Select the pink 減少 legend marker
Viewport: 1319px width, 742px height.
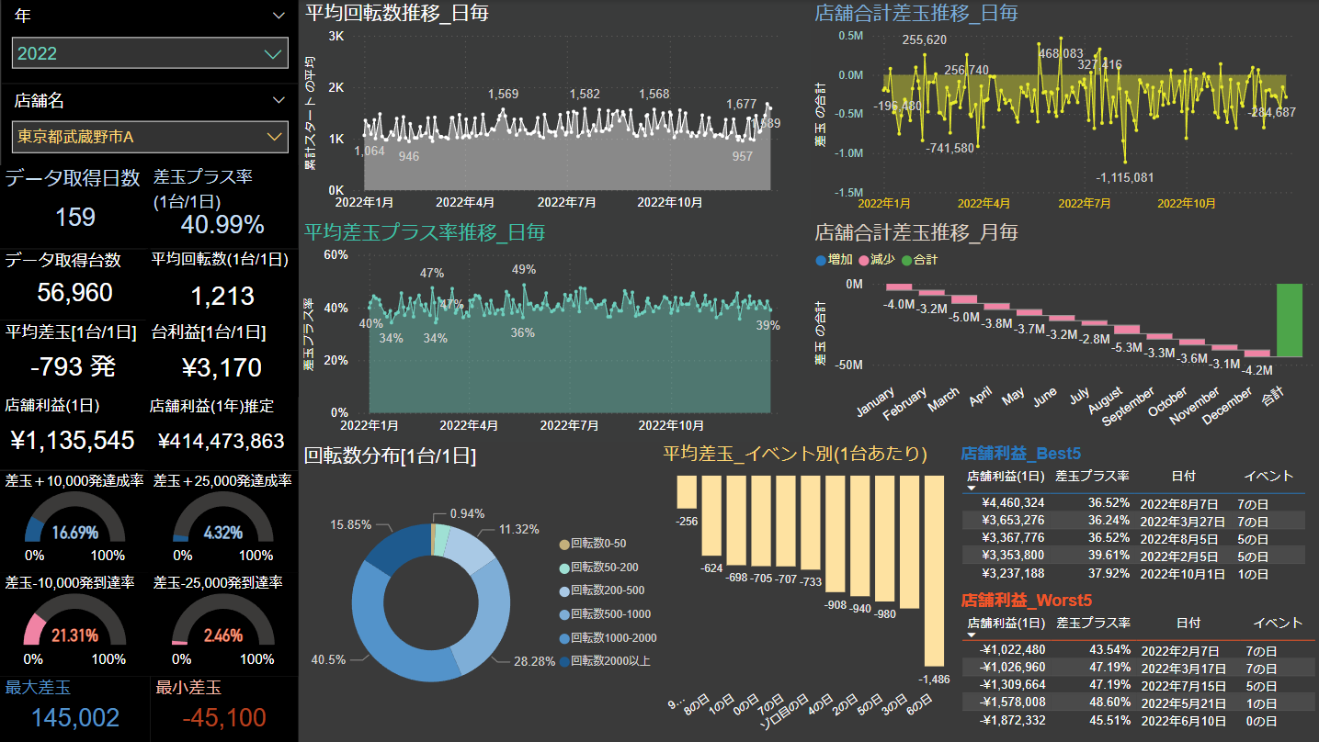tap(864, 260)
